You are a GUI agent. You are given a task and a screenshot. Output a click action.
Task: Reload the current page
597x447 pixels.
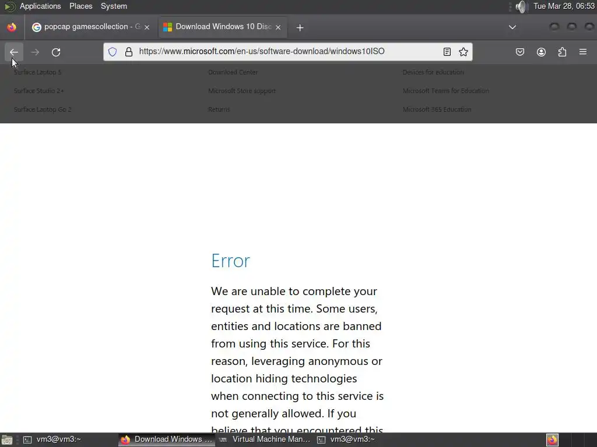coord(56,52)
